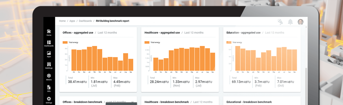The width and height of the screenshot is (343, 105).
Task: Go to Apps breadcrumb link
Action: (72, 21)
